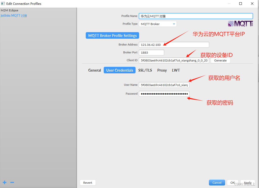Go to the Proxy tab

pos(162,70)
